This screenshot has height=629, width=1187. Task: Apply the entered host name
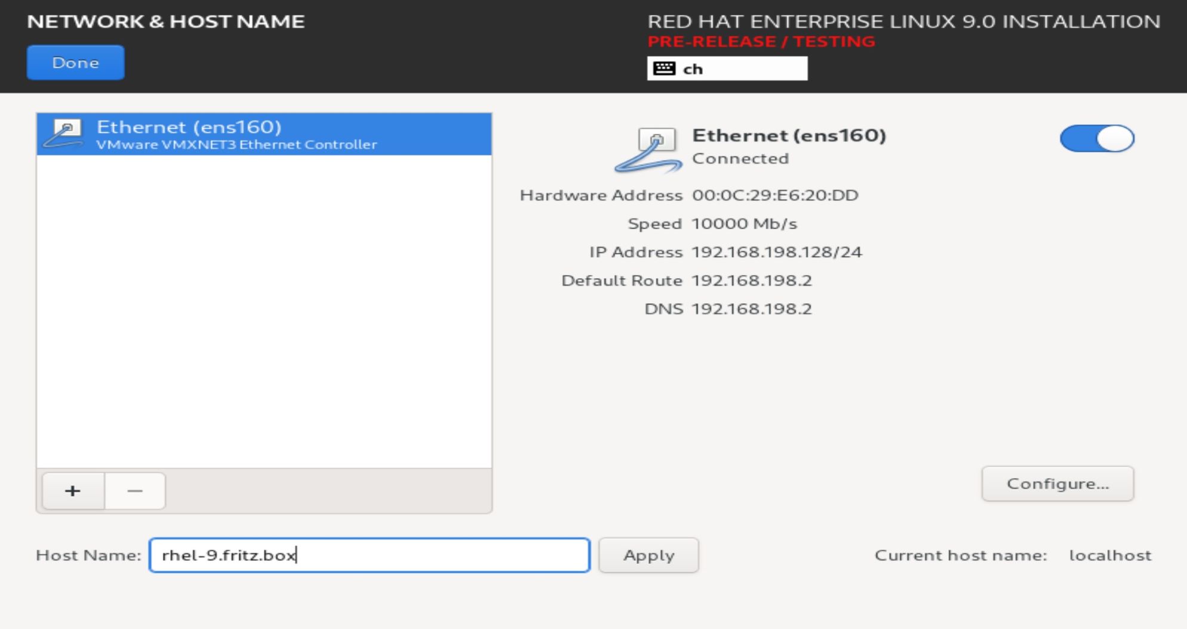tap(649, 556)
